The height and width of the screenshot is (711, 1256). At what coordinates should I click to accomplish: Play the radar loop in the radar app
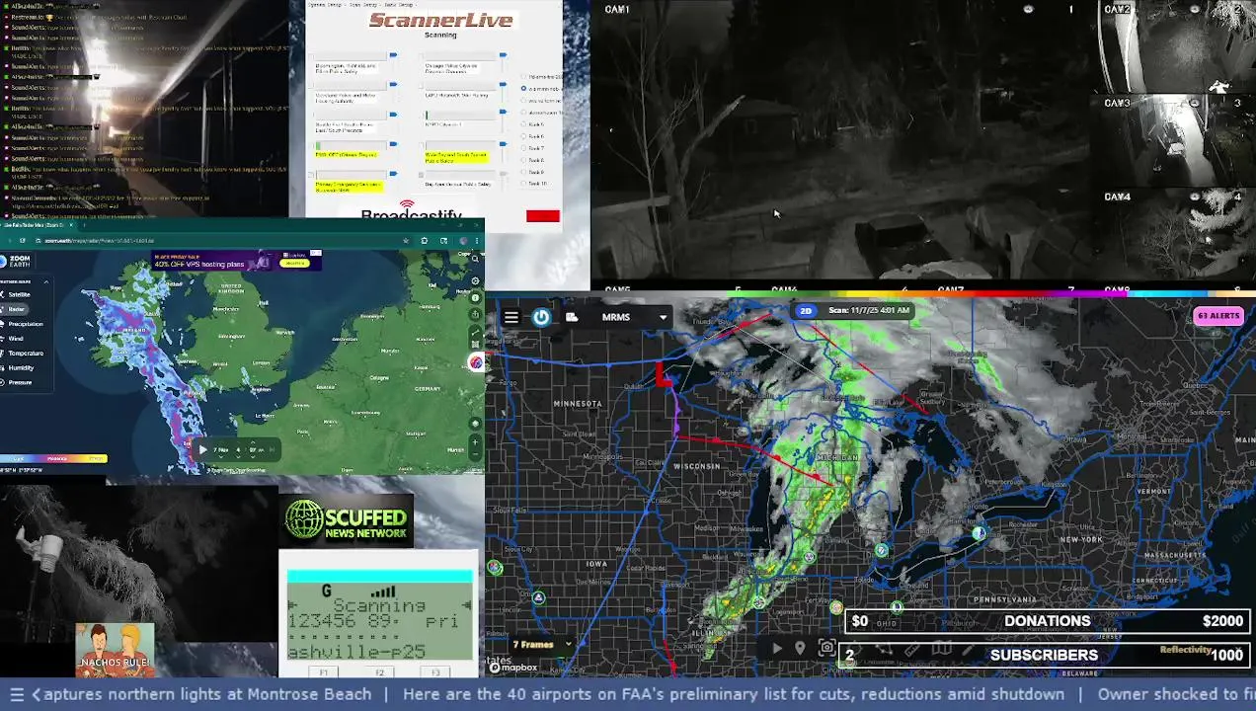(777, 649)
